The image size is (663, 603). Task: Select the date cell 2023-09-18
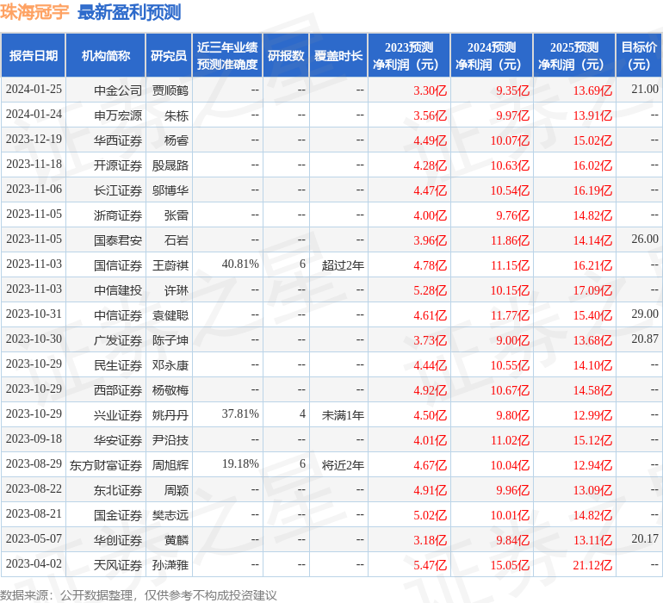pyautogui.click(x=34, y=438)
